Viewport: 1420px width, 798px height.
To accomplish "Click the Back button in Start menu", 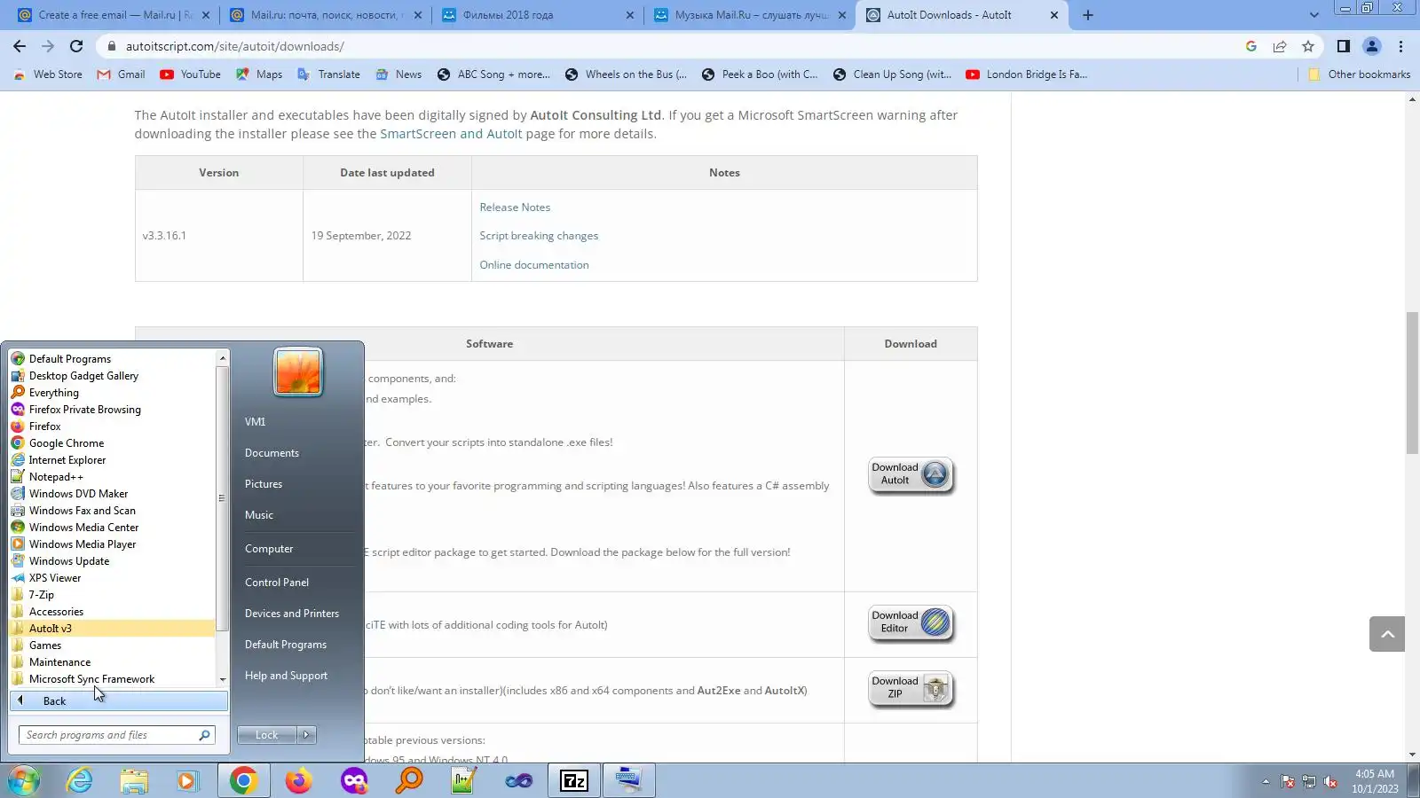I will click(x=119, y=701).
